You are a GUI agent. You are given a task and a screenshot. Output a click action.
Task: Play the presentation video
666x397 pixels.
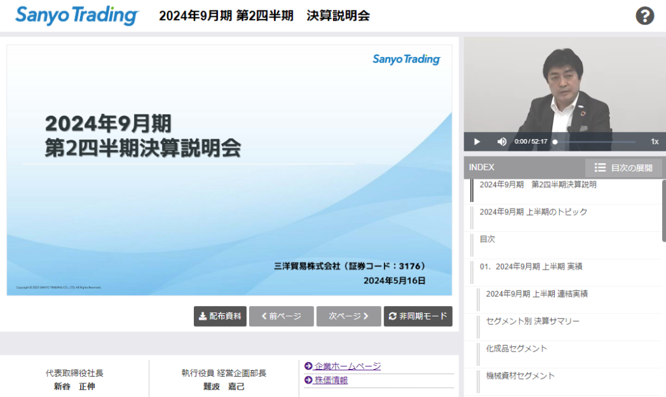tap(477, 142)
